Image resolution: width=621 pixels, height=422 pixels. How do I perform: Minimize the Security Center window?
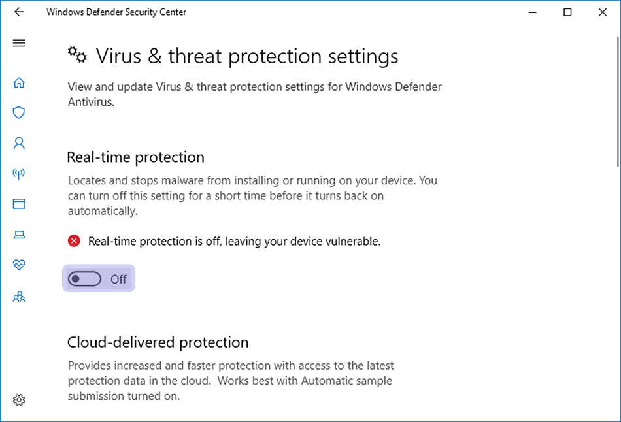pos(532,12)
